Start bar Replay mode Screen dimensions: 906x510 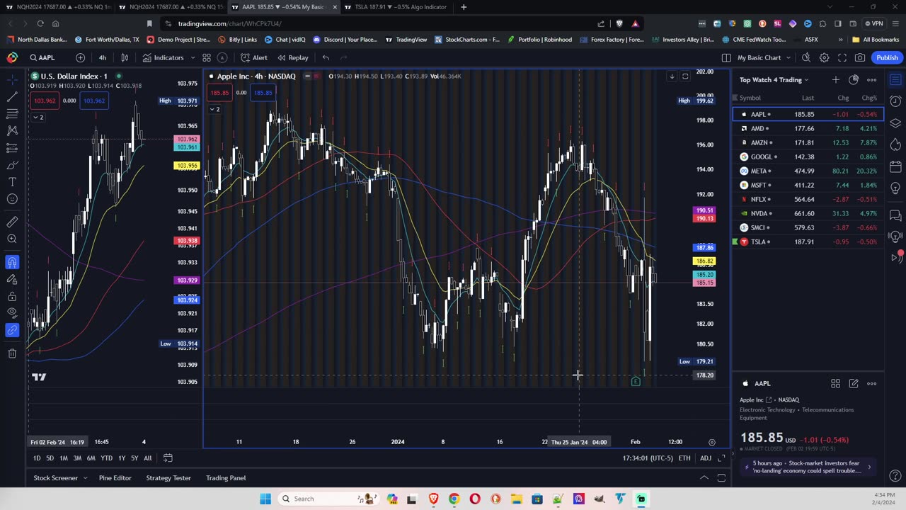pyautogui.click(x=293, y=57)
